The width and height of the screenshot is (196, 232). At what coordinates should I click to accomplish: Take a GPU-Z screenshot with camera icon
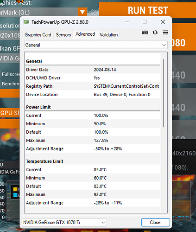tap(145, 32)
